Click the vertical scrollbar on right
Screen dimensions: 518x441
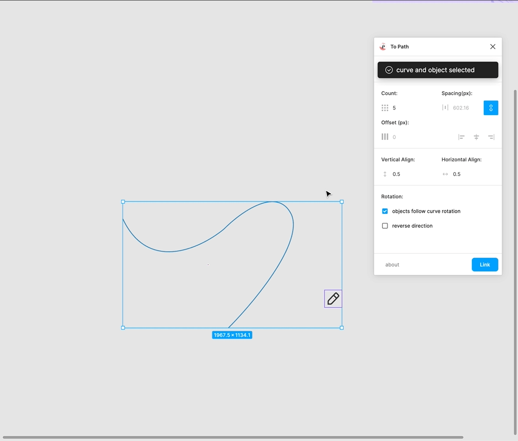[x=515, y=262]
